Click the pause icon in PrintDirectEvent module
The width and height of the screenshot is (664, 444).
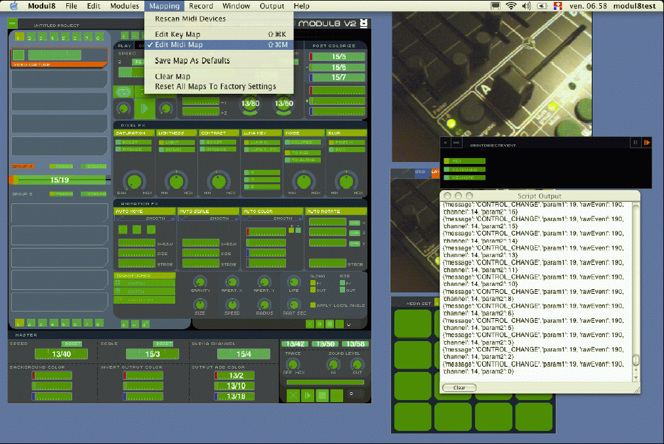pyautogui.click(x=635, y=142)
